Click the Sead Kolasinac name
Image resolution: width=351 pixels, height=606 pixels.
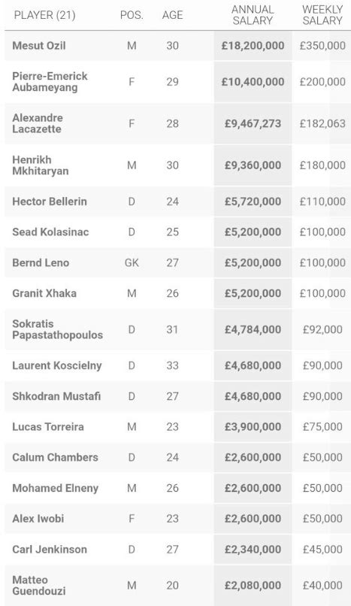coord(50,232)
